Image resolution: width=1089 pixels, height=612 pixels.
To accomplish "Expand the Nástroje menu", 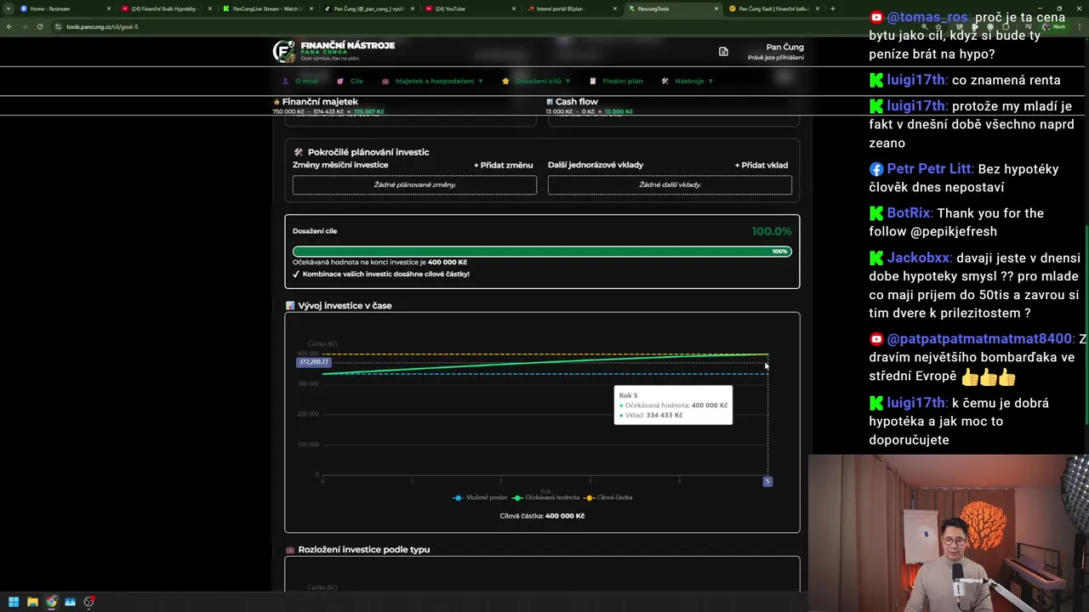I will point(687,81).
